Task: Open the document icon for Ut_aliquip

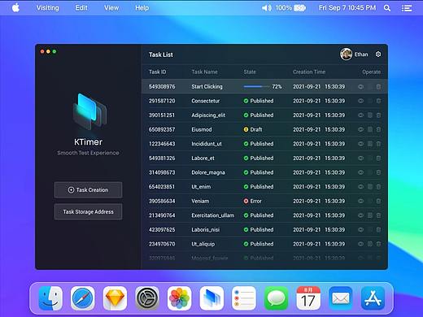Action: tap(370, 244)
